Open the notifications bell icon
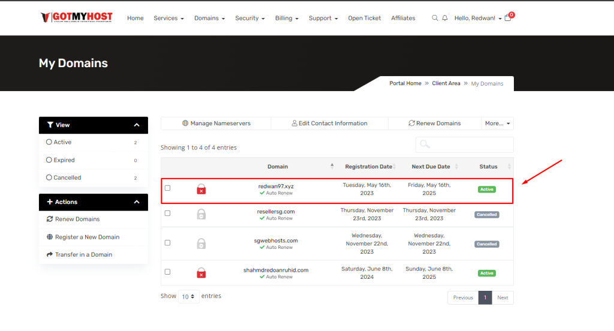614x331 pixels. pyautogui.click(x=445, y=18)
